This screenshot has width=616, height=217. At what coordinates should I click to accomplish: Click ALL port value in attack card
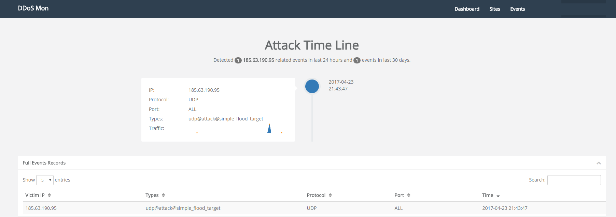193,109
